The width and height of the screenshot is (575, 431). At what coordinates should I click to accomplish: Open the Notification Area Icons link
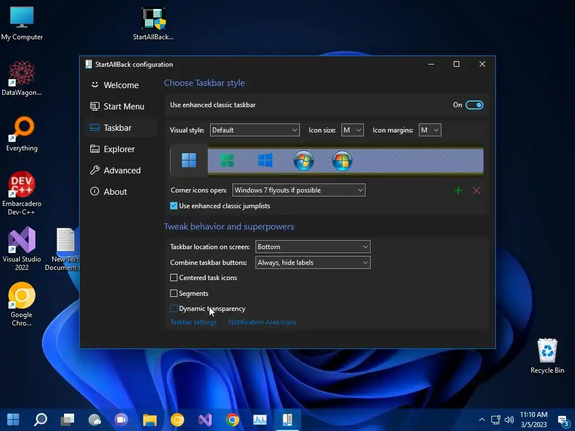coord(262,322)
